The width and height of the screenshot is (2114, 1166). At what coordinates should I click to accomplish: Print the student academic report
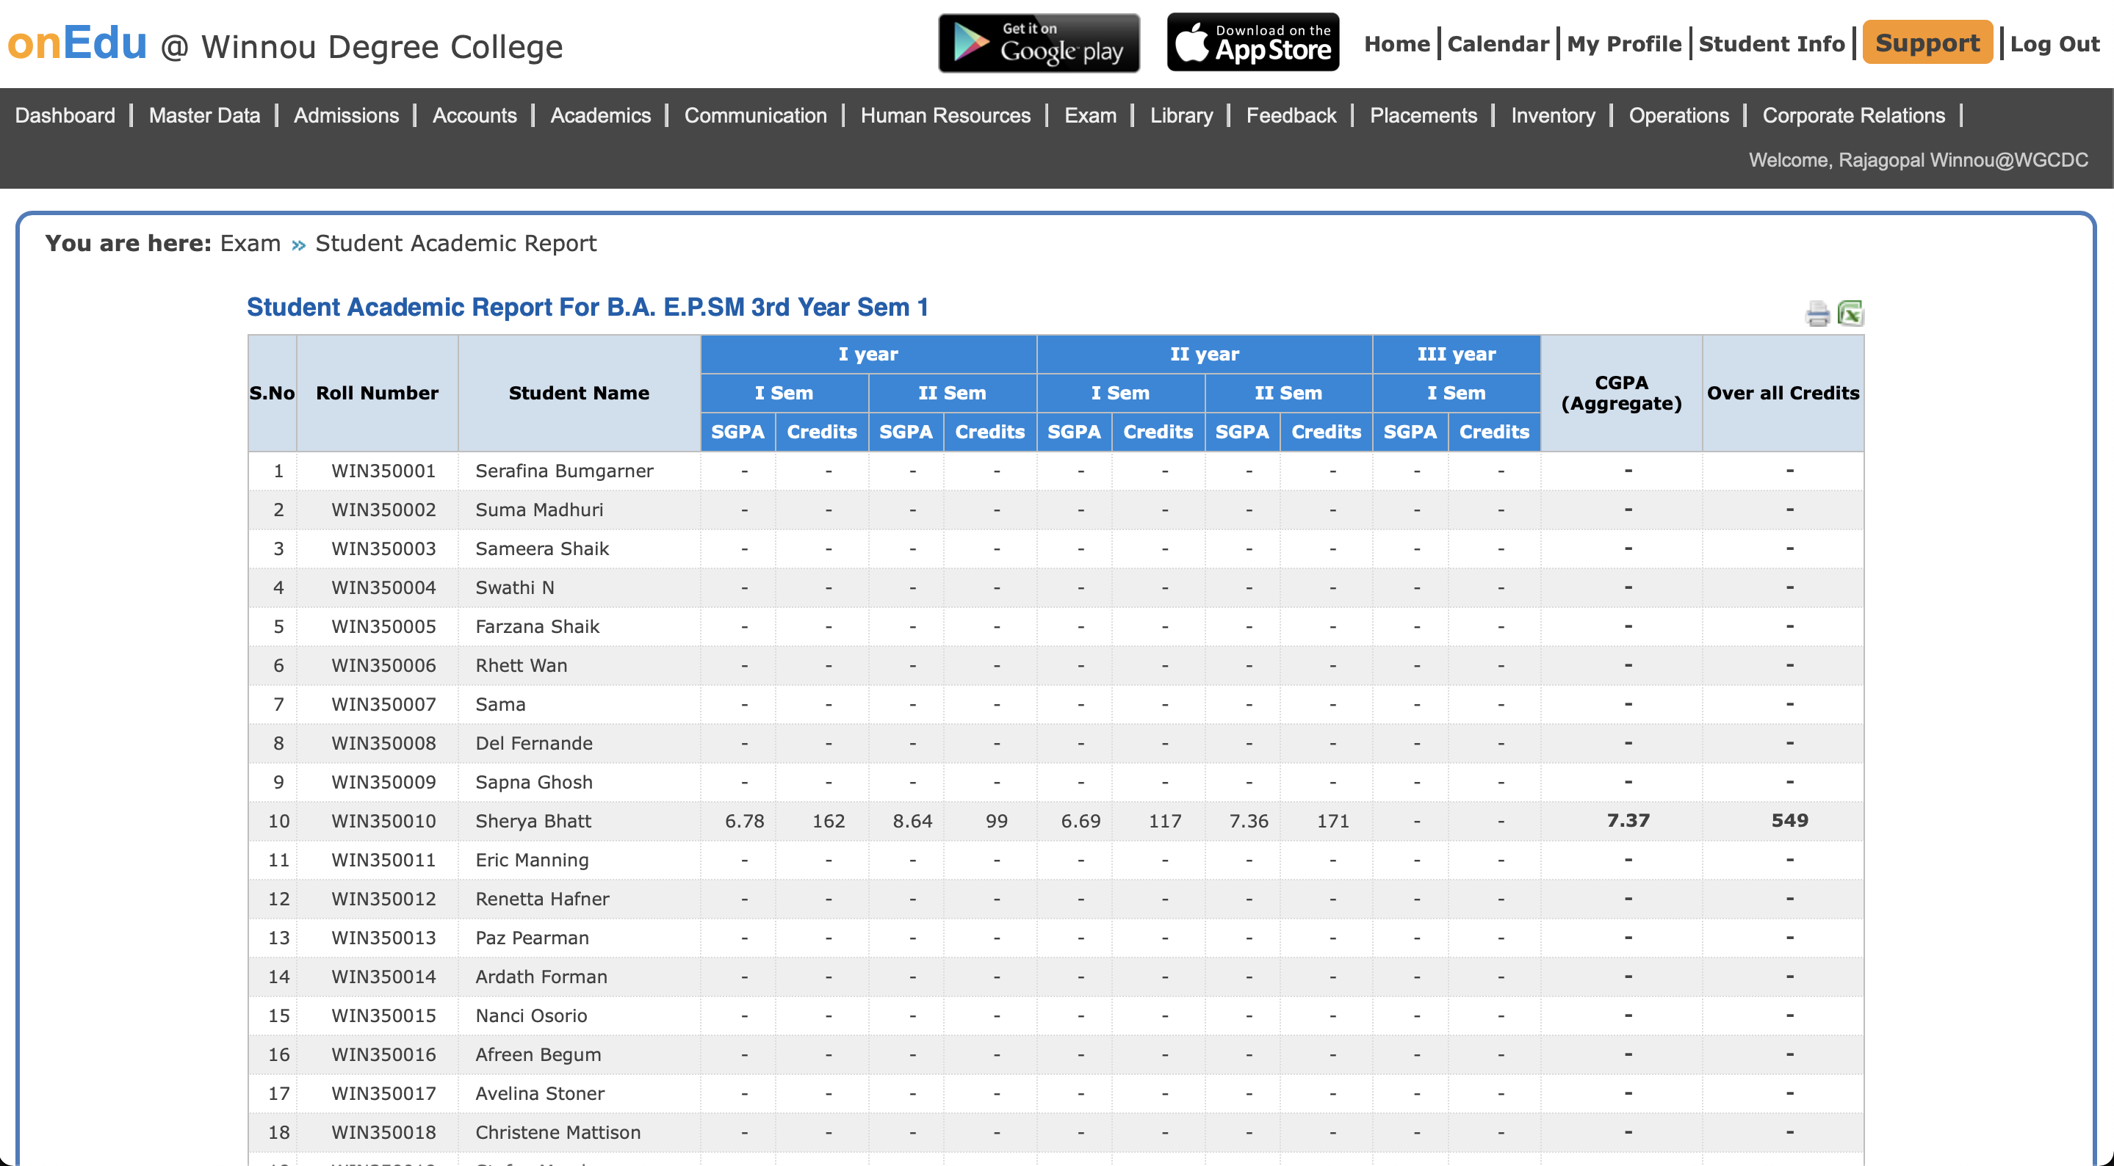click(x=1817, y=314)
